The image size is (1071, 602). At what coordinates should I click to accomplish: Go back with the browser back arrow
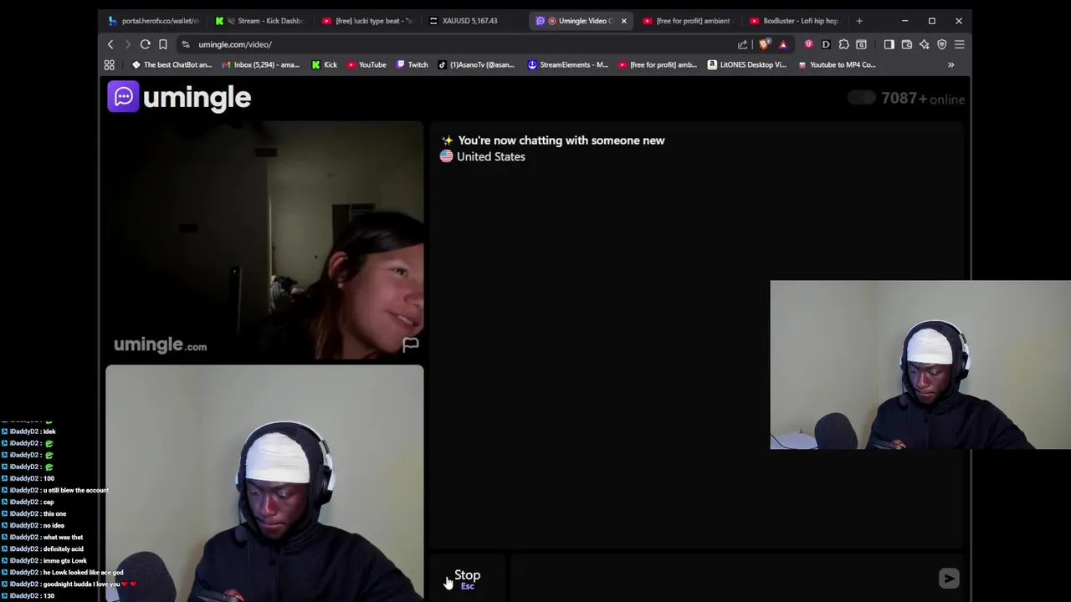coord(110,44)
